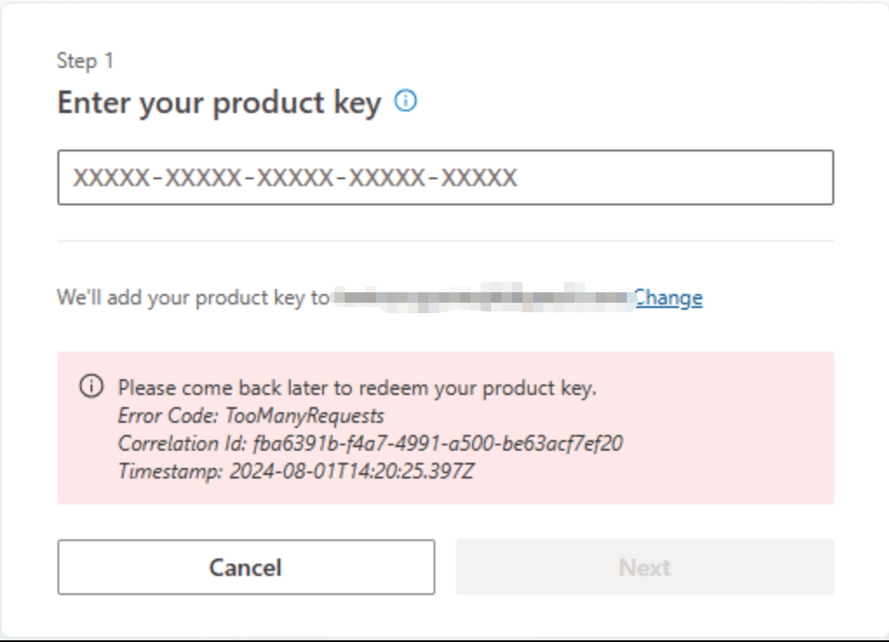Click the gap between Cancel and Next buttons

pos(446,567)
